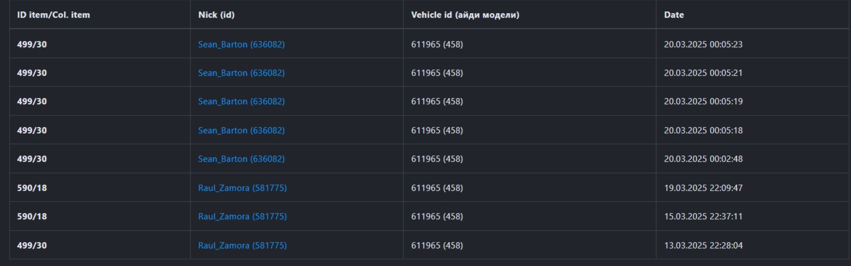Select the date 13.03.2025 22:28:04
The image size is (851, 266).
(x=703, y=245)
